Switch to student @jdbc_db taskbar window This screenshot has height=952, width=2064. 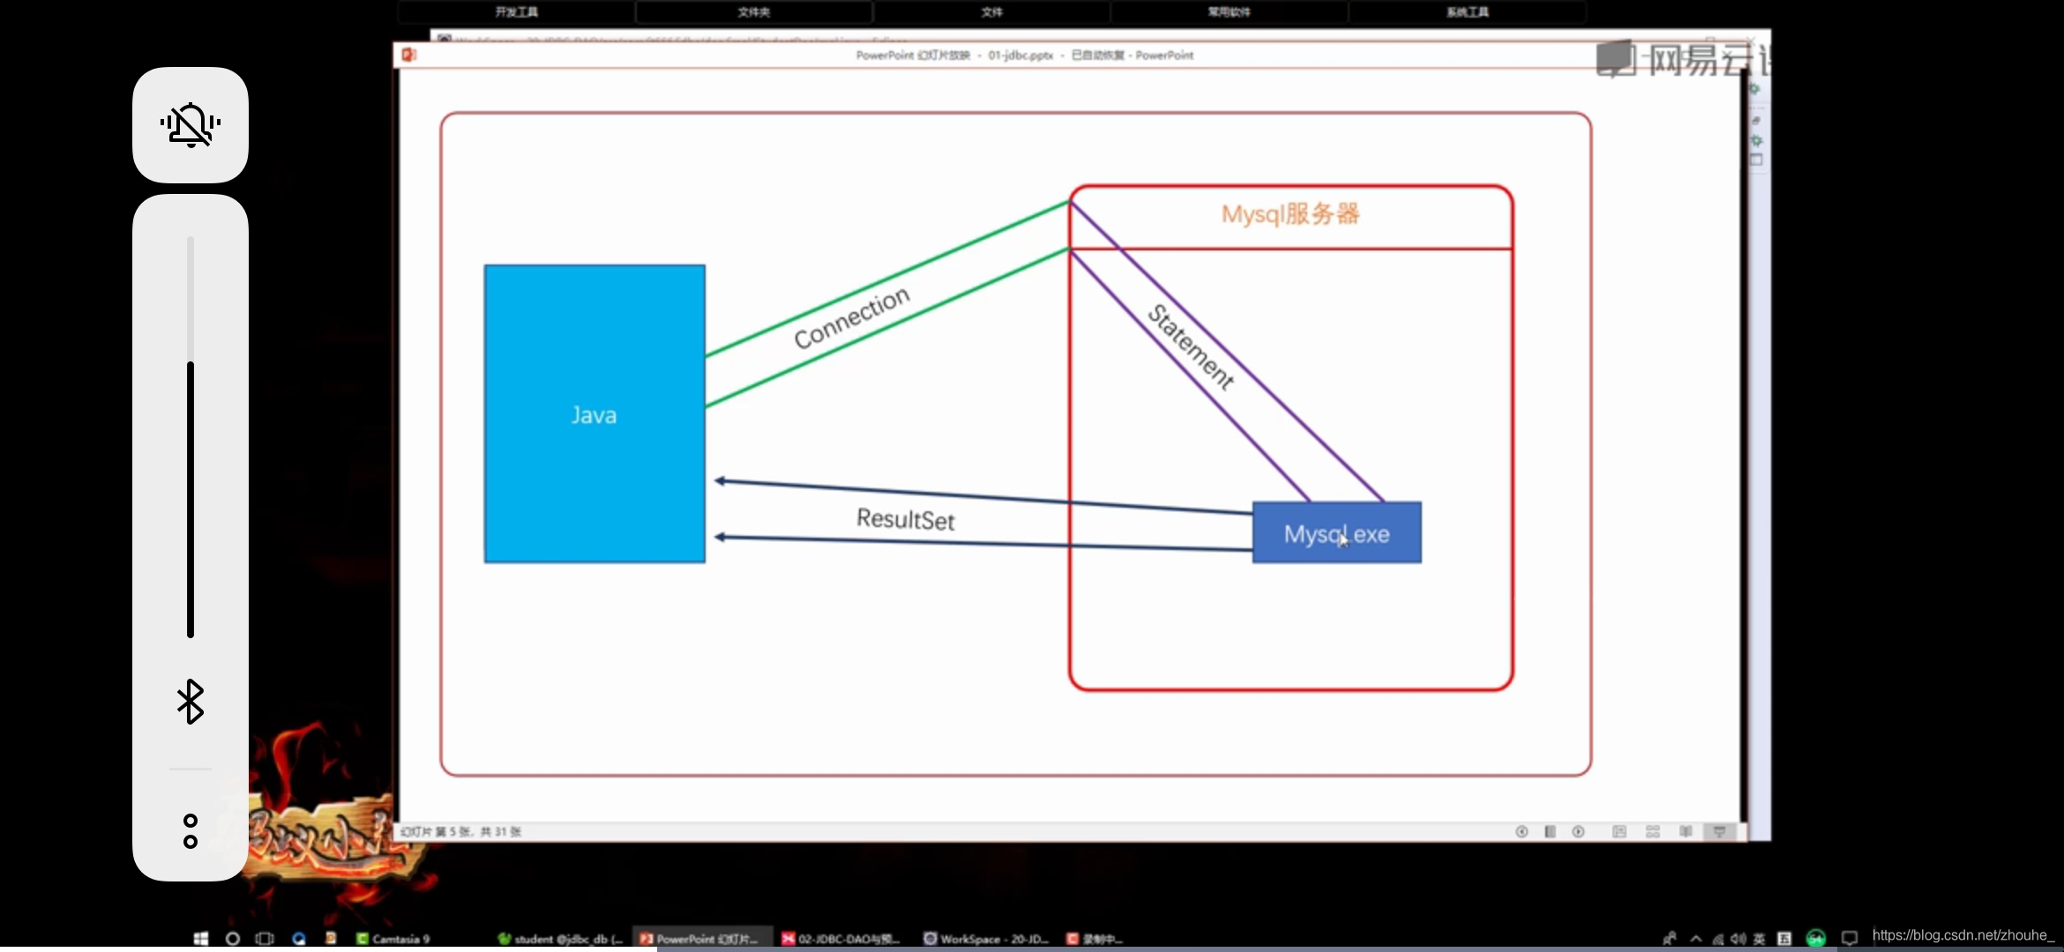point(561,939)
